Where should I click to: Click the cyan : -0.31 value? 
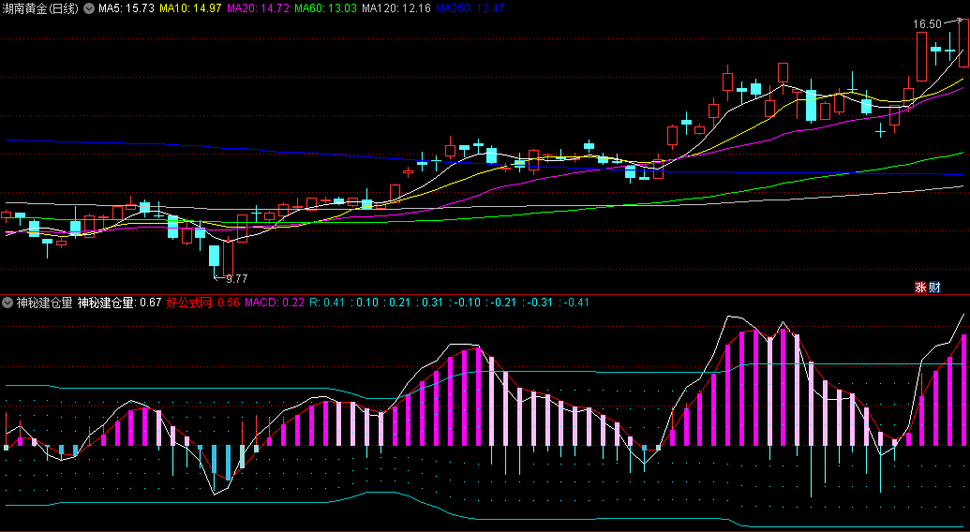(x=538, y=303)
